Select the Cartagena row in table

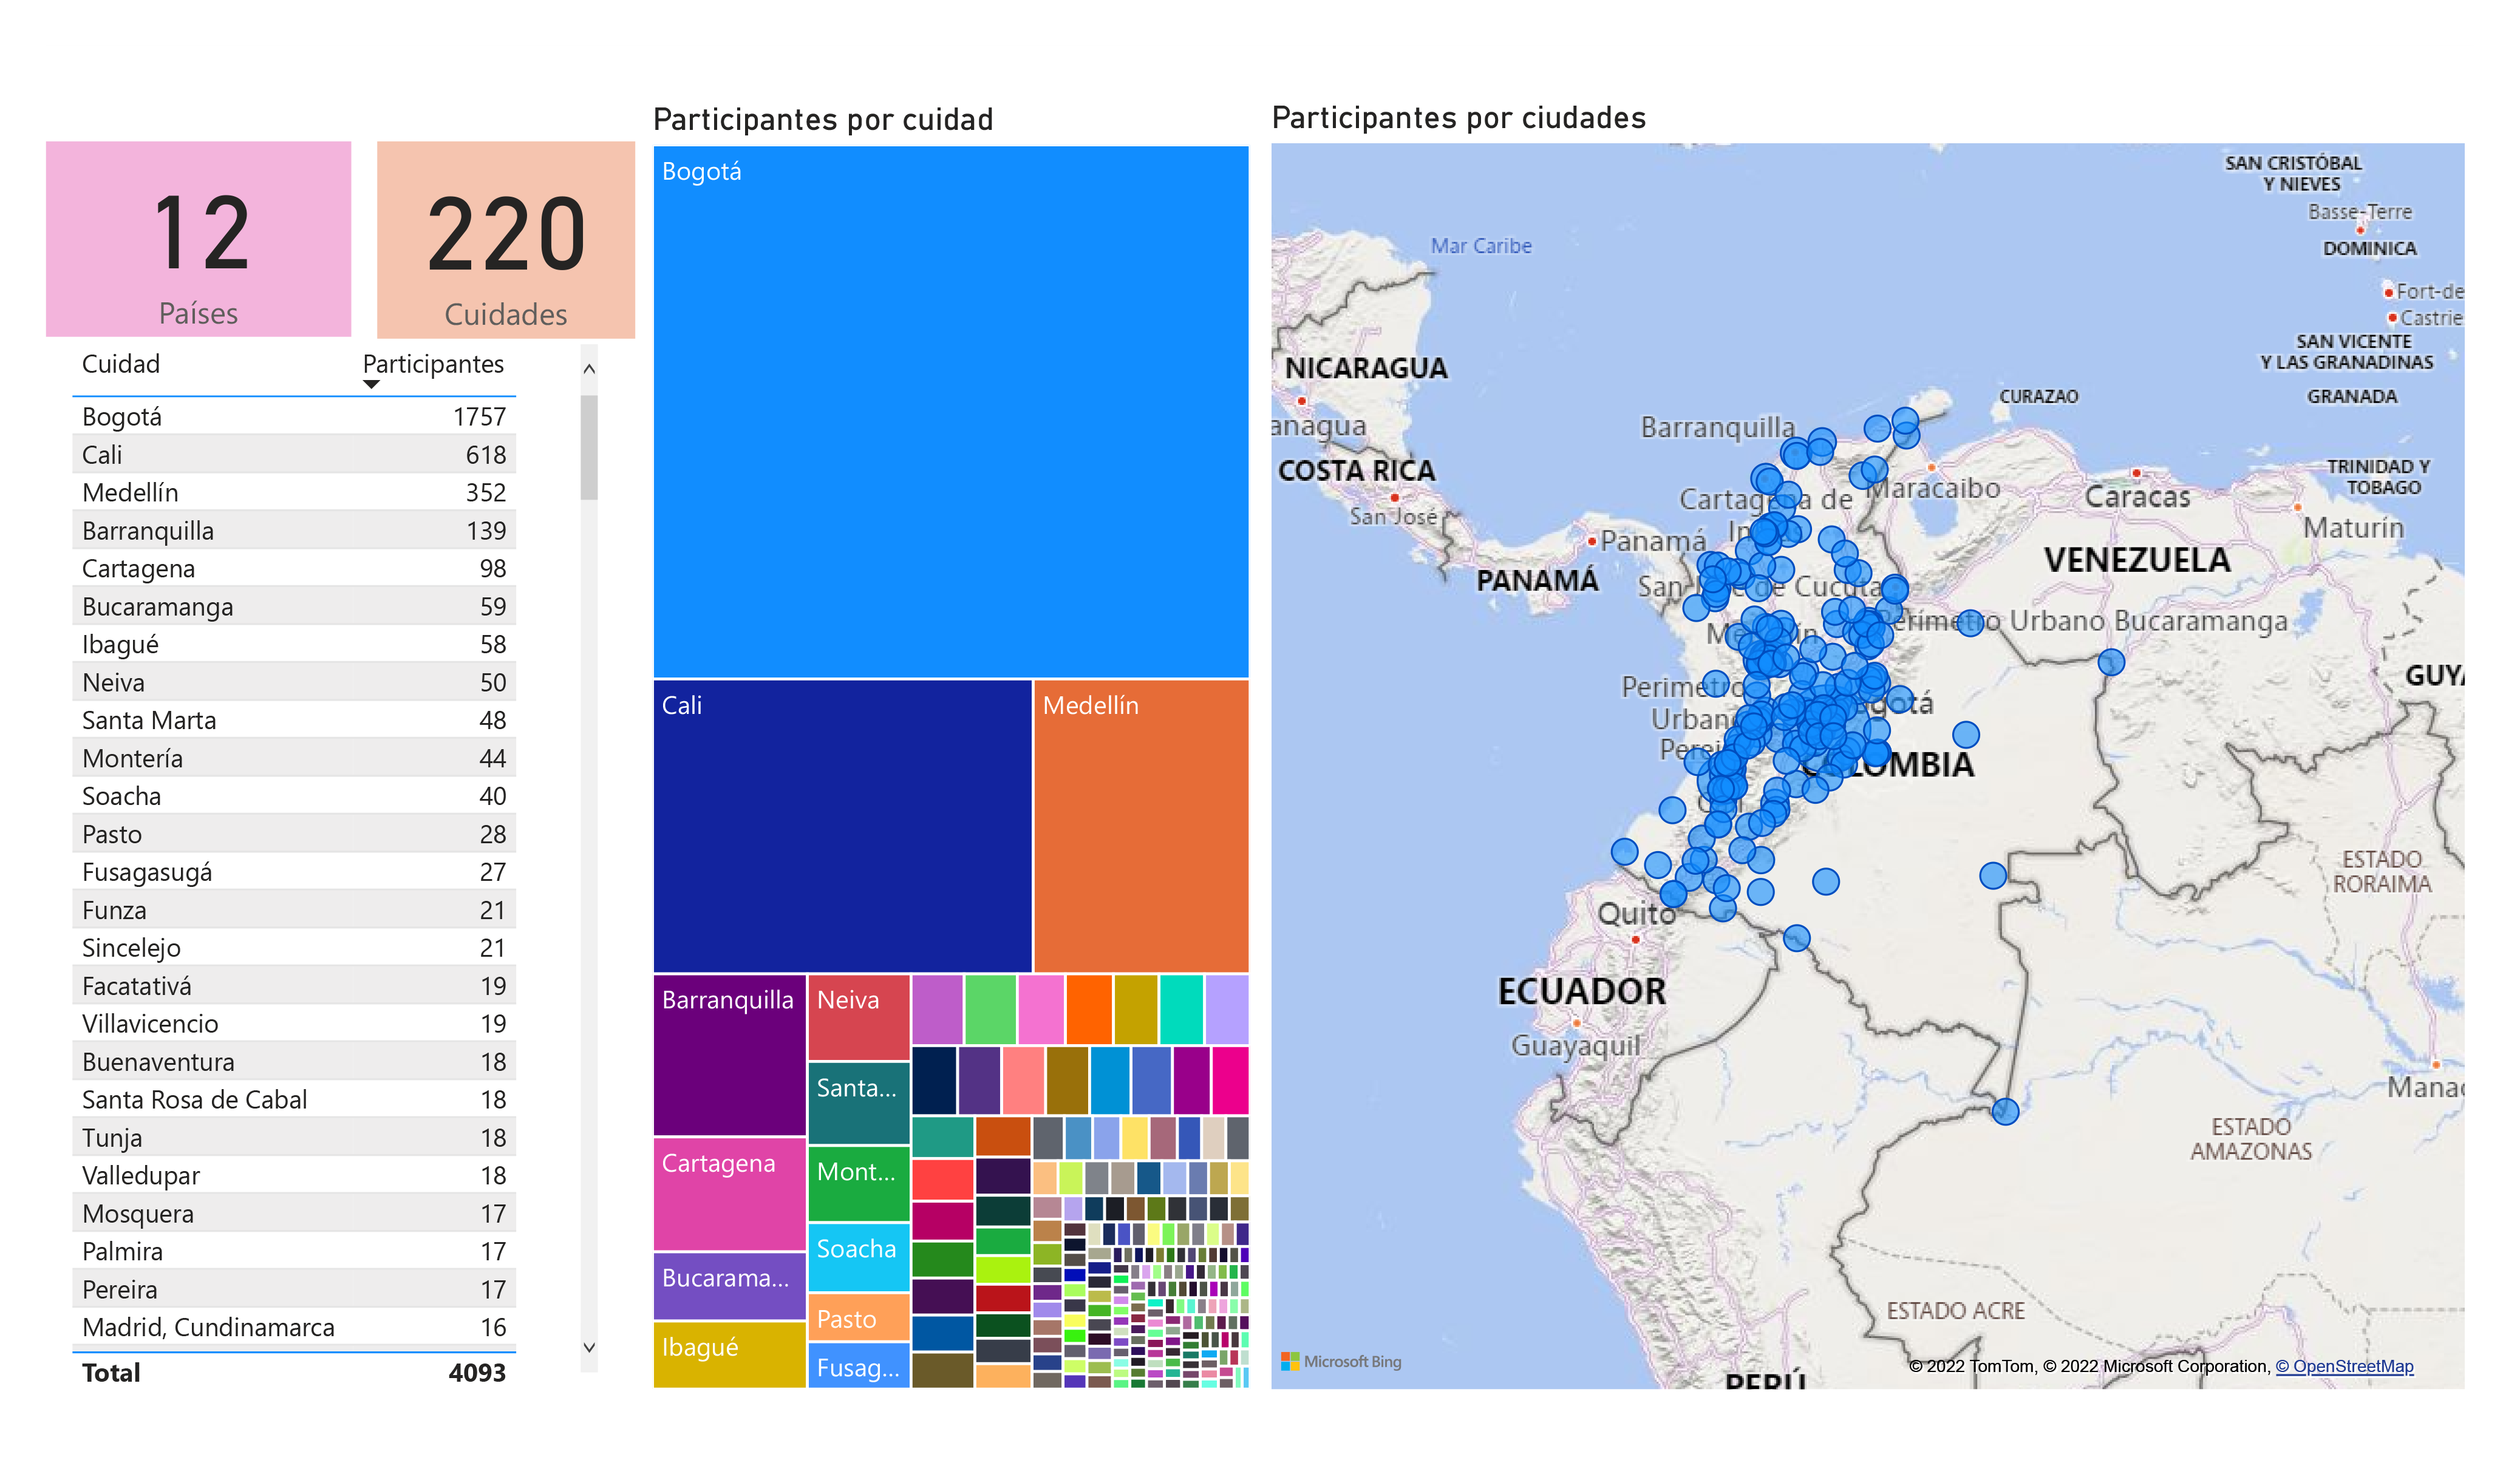293,568
